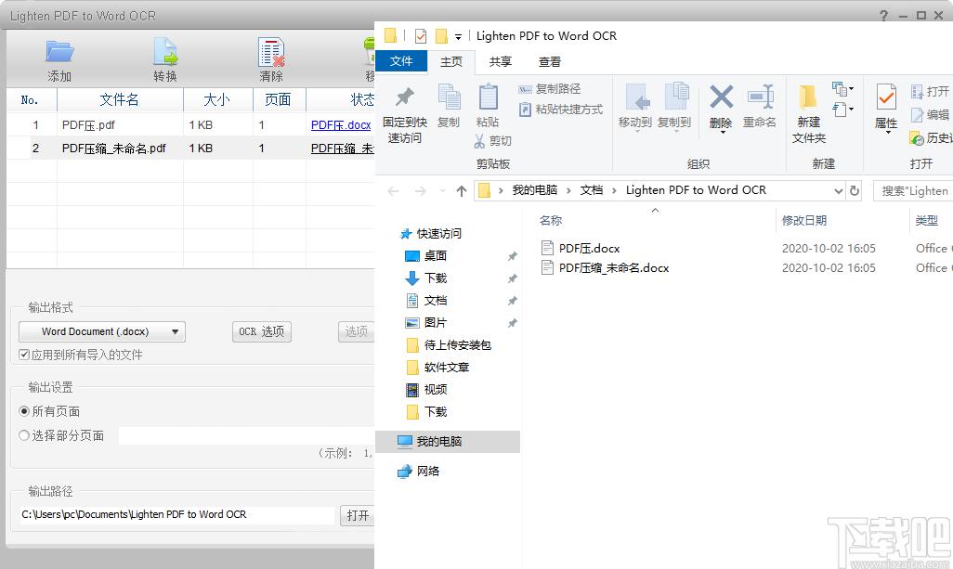Click 编辑 in the Explorer ribbon
This screenshot has height=569, width=953.
(931, 114)
